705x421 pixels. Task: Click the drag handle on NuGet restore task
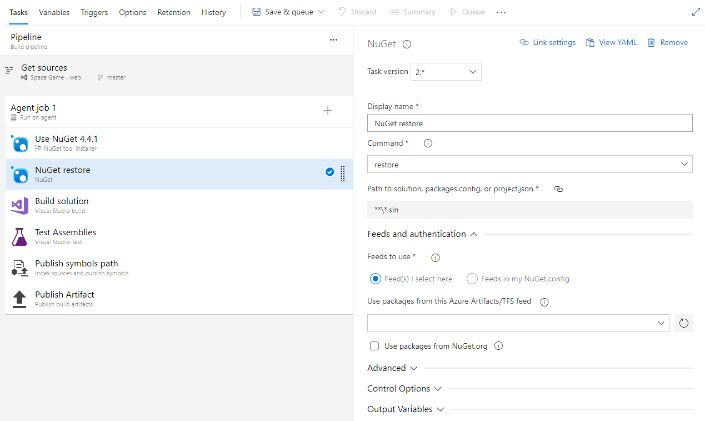[x=342, y=174]
